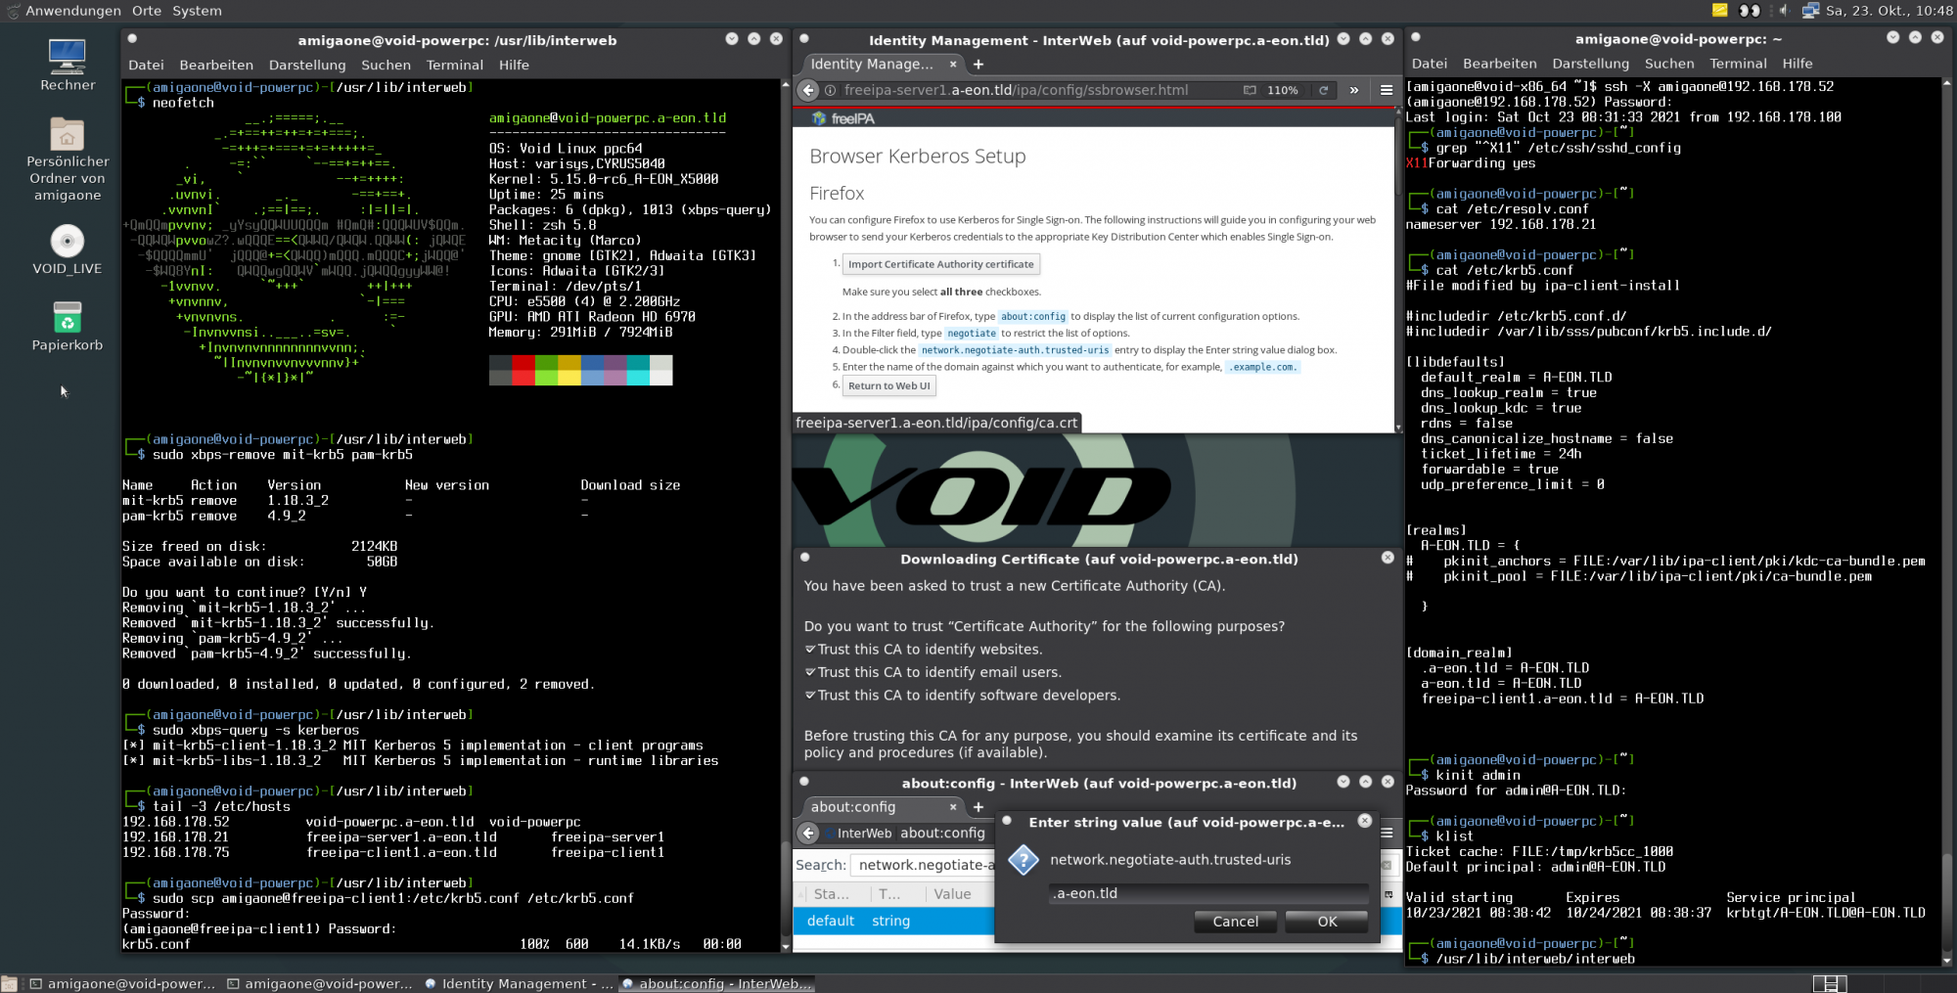
Task: Click the freeIPA logo on the page
Action: [x=843, y=118]
